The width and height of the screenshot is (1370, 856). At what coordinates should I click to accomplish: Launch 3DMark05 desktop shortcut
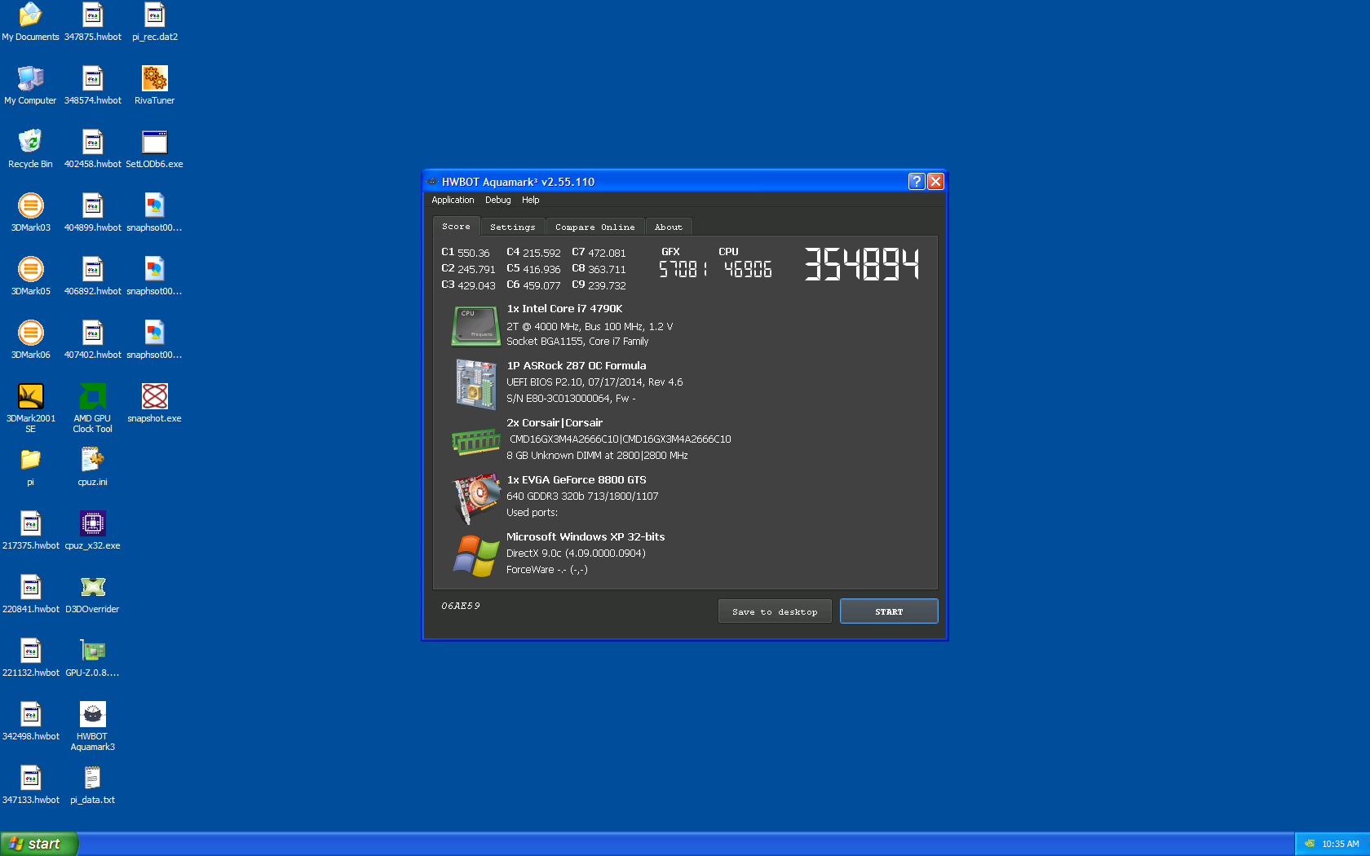point(30,276)
